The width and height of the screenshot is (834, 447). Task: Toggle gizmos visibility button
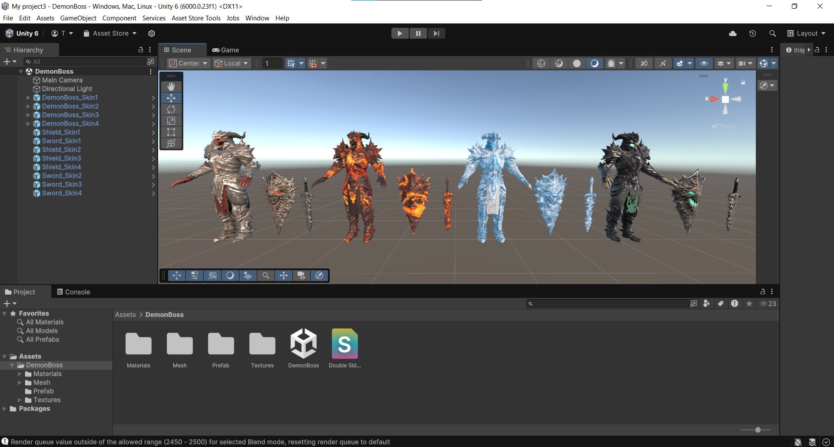click(763, 63)
